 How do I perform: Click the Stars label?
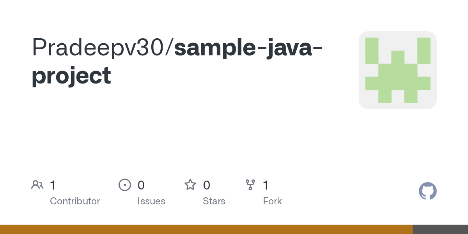[x=214, y=201]
